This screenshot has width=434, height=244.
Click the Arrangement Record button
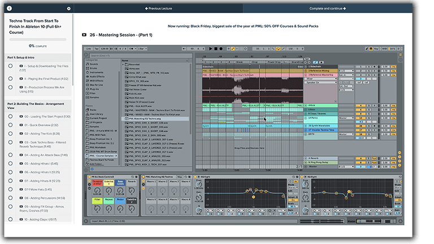click(221, 49)
